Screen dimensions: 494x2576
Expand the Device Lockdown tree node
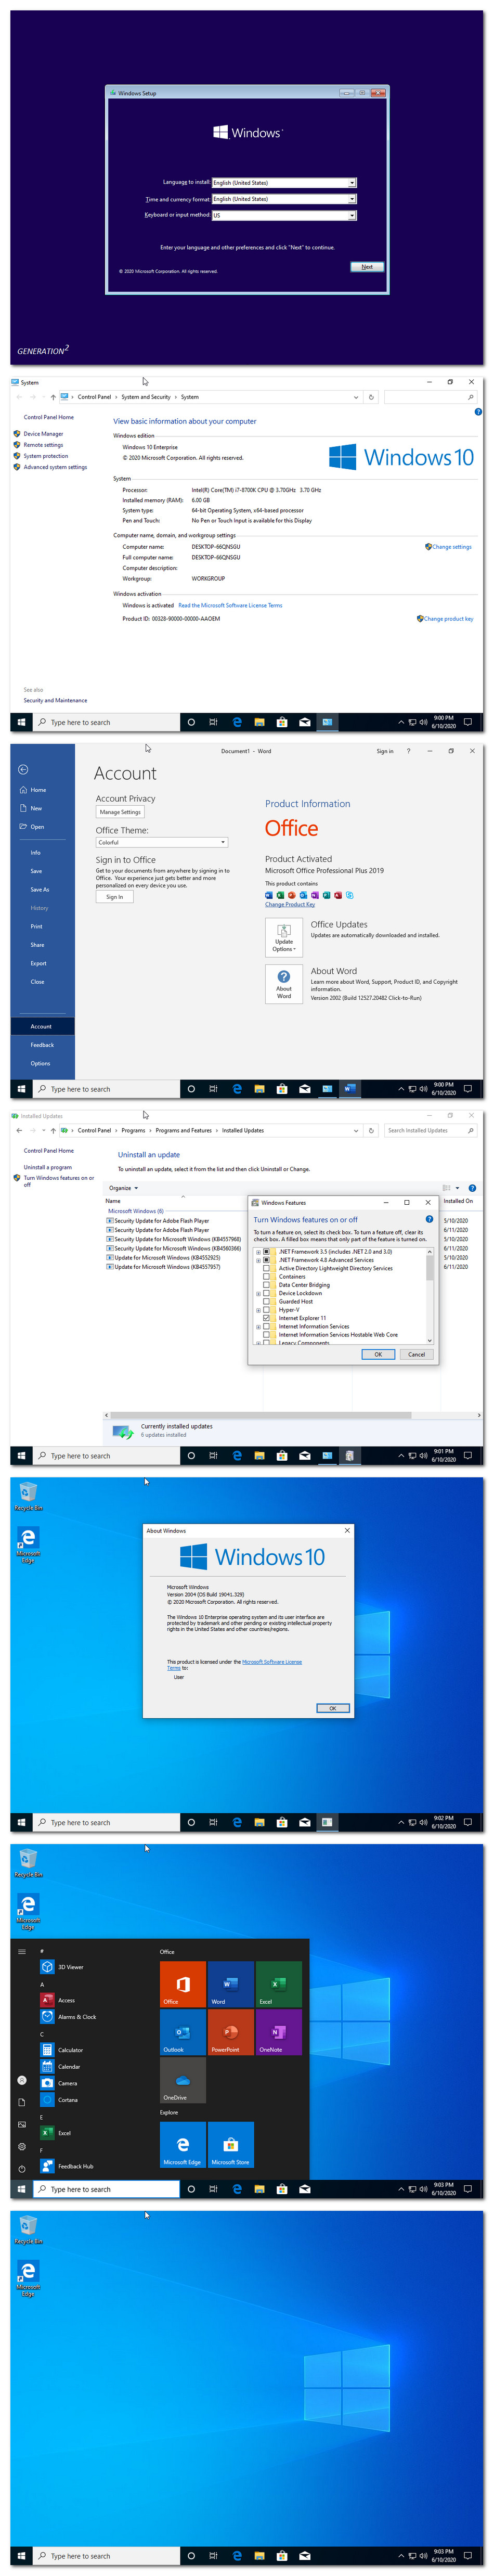click(258, 1294)
